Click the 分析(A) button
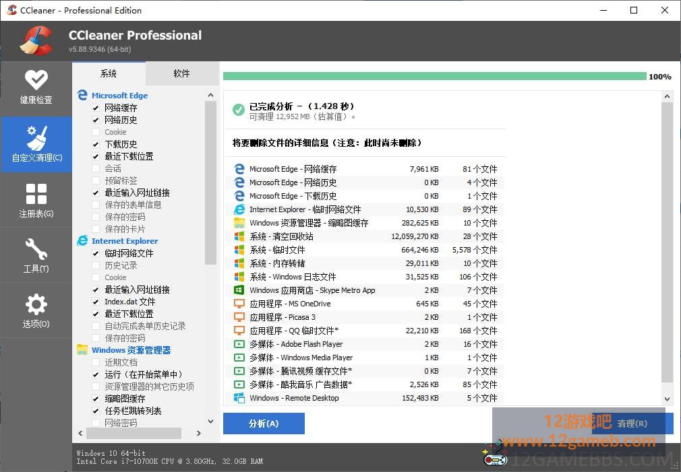 [264, 424]
